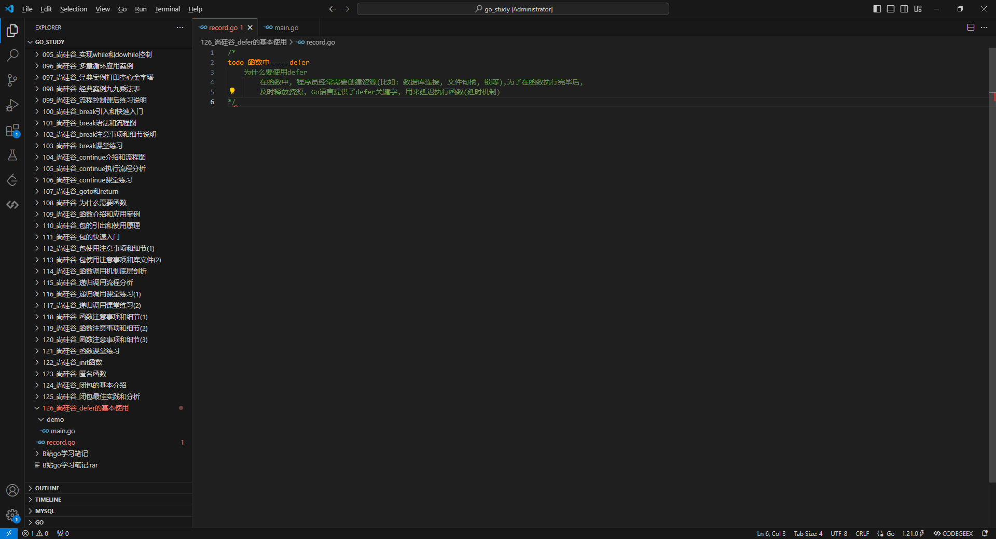Click the split editor right icon

(971, 27)
